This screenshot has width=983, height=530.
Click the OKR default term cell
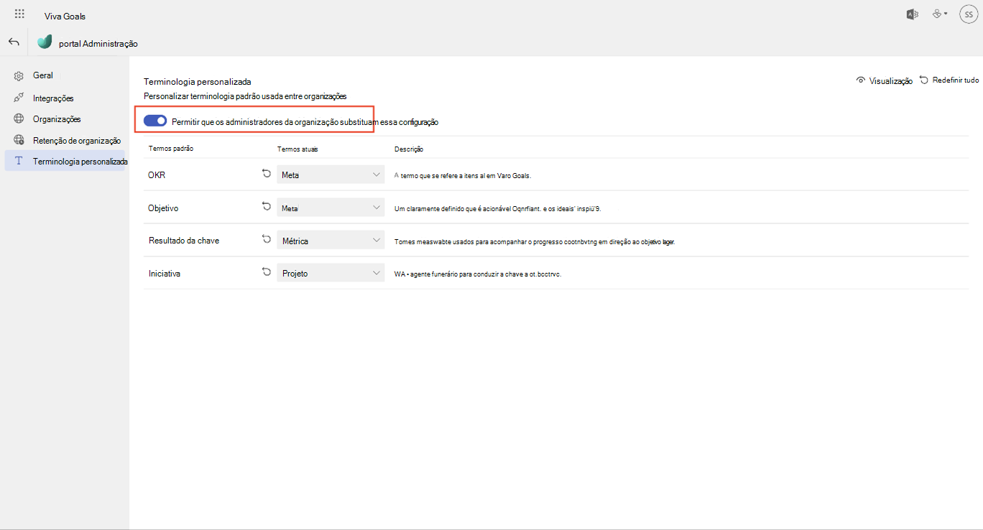click(x=157, y=175)
